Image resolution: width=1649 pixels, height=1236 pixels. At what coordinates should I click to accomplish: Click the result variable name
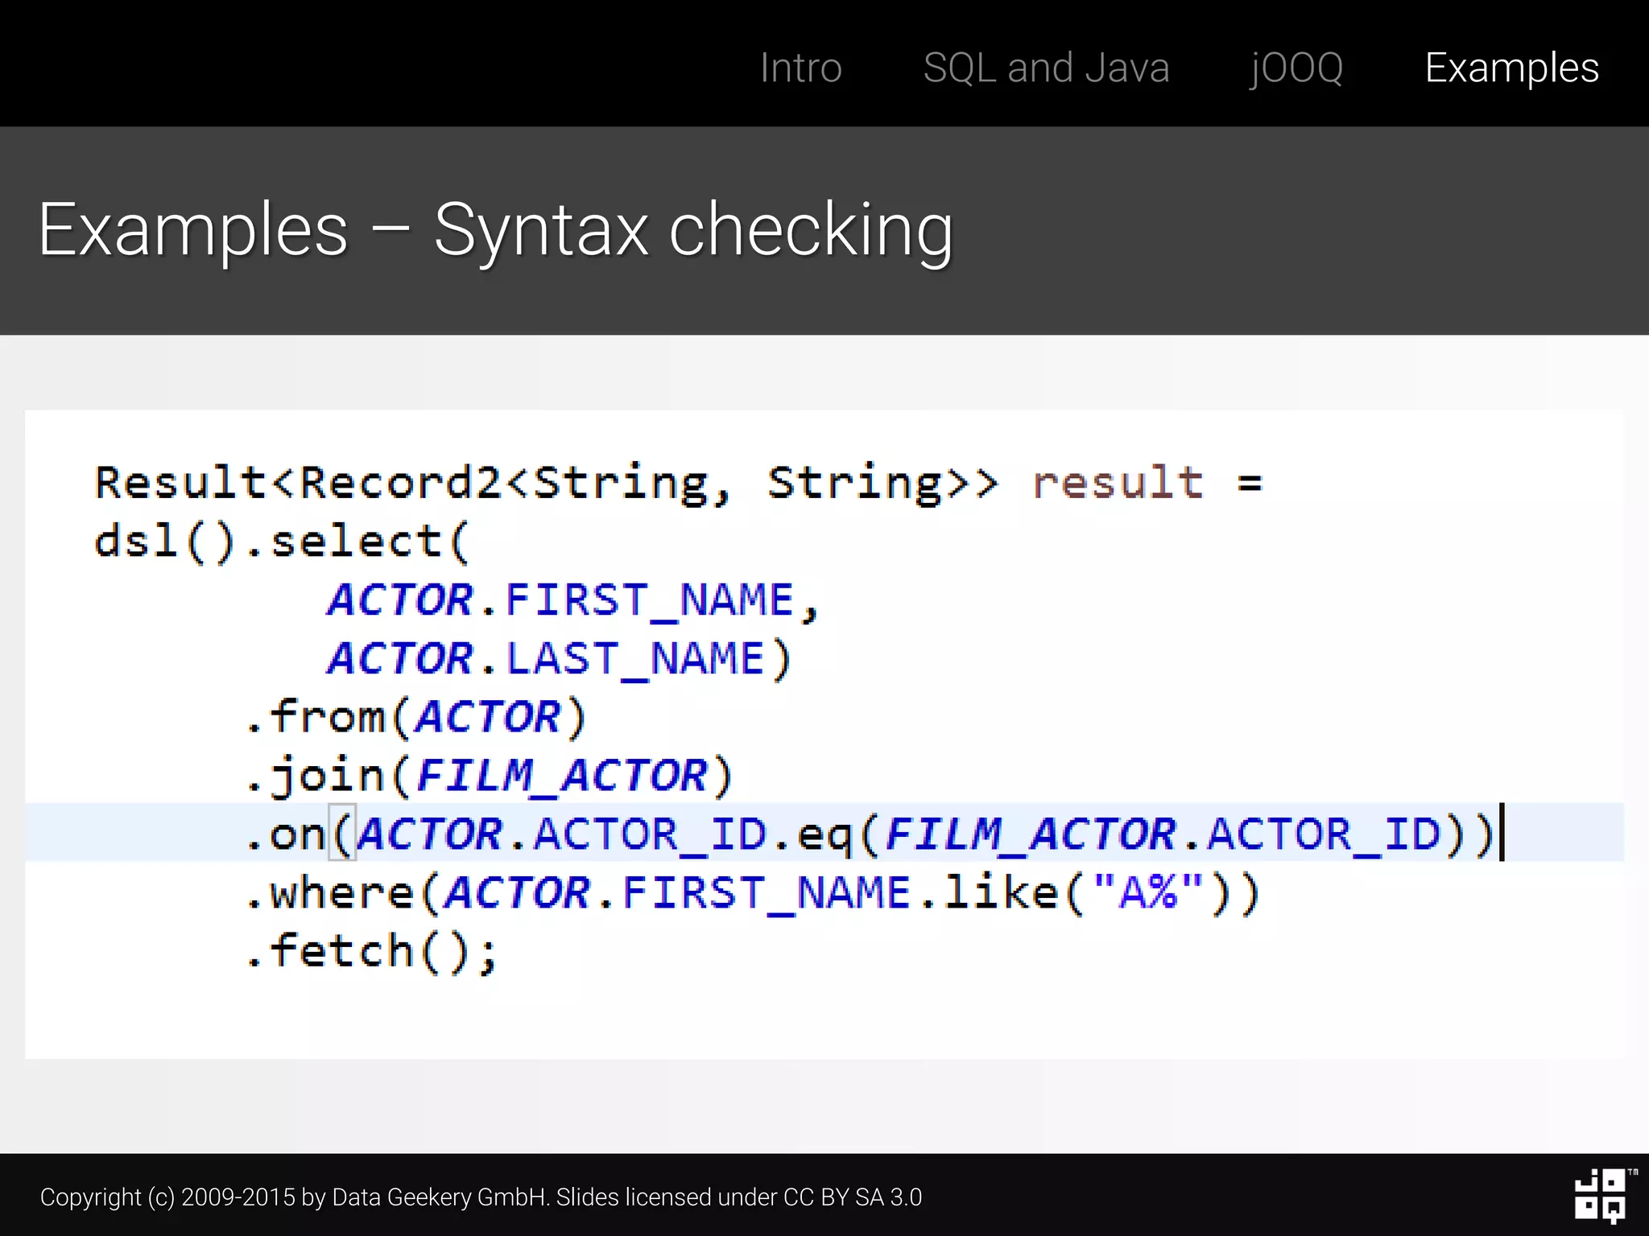[1118, 483]
